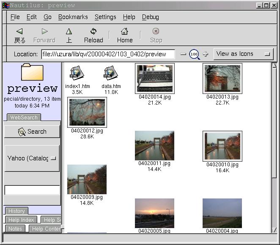Switch to the History sidebar tab
This screenshot has width=280, height=245.
point(16,211)
